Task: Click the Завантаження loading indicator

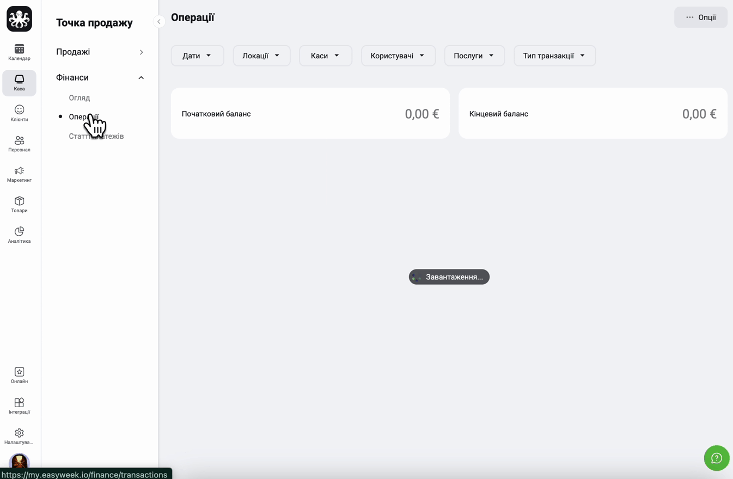Action: pyautogui.click(x=449, y=277)
